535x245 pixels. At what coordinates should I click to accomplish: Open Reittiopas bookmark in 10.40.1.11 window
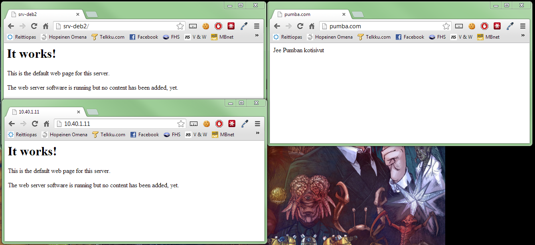tap(22, 135)
